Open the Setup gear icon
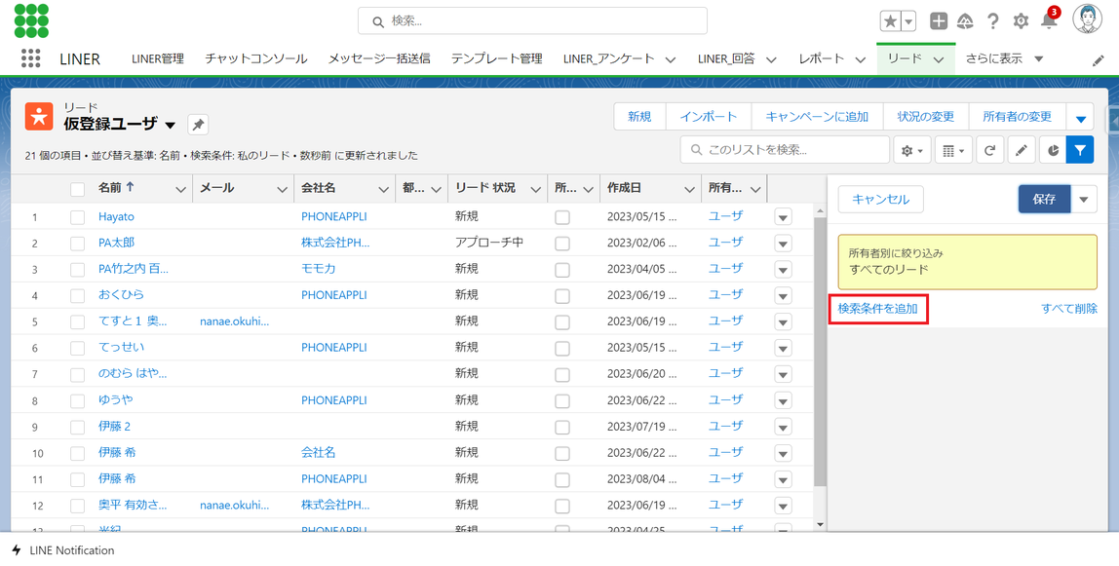The image size is (1119, 566). click(x=1022, y=21)
